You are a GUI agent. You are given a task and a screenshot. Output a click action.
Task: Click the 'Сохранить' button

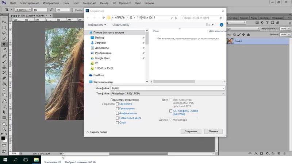191,131
